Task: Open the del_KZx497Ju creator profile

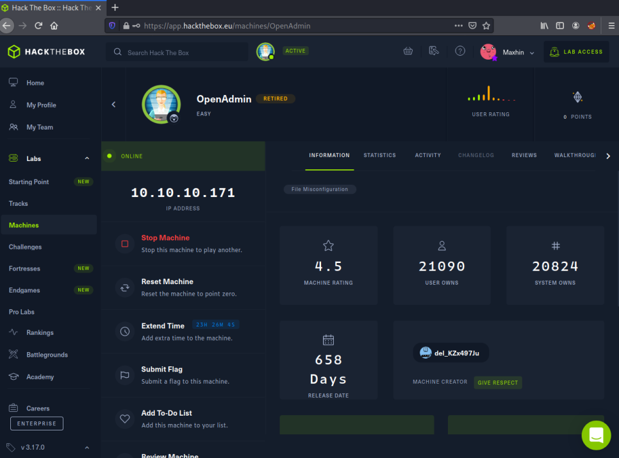Action: click(x=451, y=353)
